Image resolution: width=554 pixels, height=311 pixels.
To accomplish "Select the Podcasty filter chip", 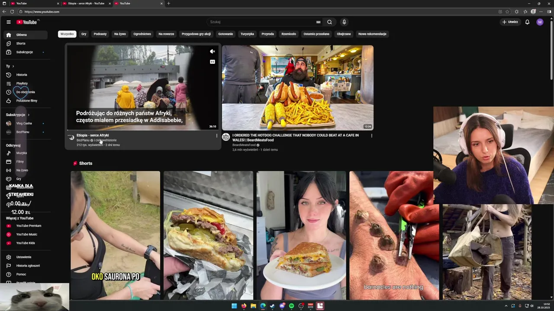I will pyautogui.click(x=100, y=34).
